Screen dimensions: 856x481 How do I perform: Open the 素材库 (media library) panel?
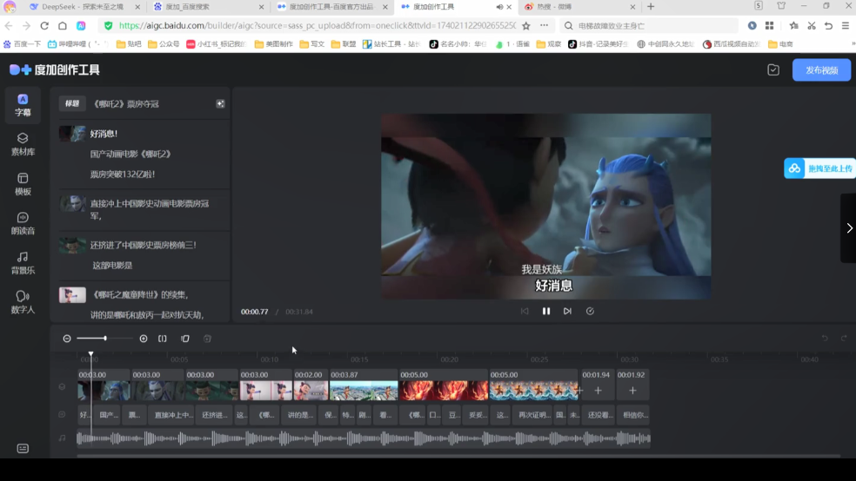click(x=23, y=143)
